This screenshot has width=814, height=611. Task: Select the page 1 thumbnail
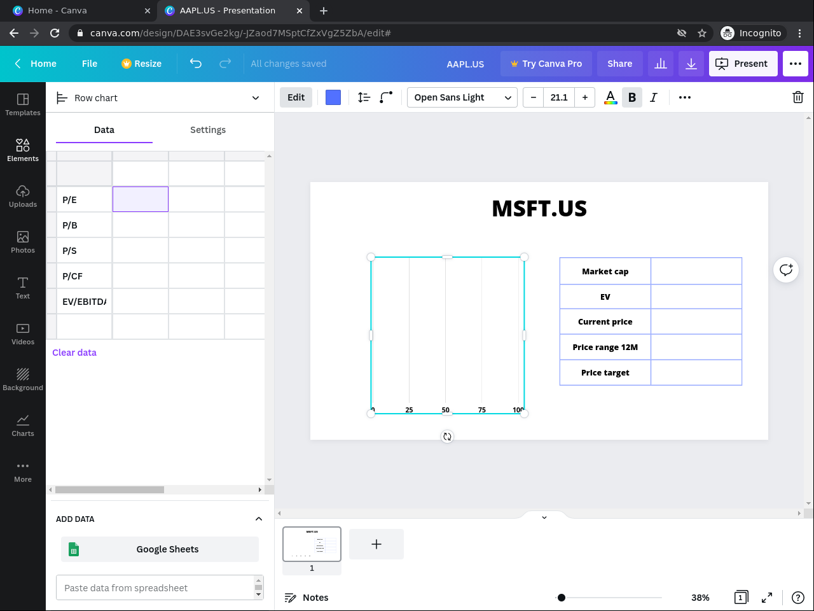312,544
